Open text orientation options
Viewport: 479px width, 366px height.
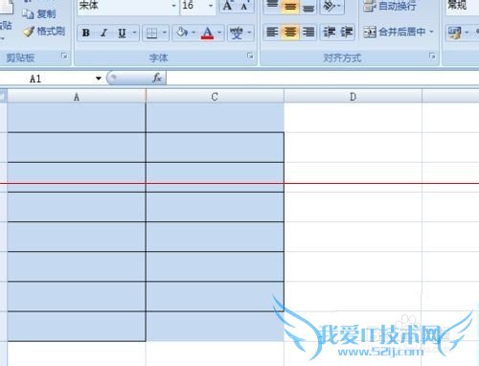pos(332,6)
